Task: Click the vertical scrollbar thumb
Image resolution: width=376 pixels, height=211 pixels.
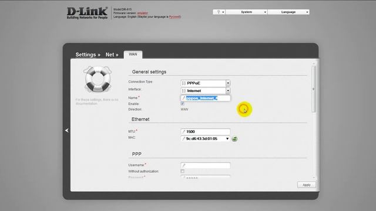Action: coord(314,89)
